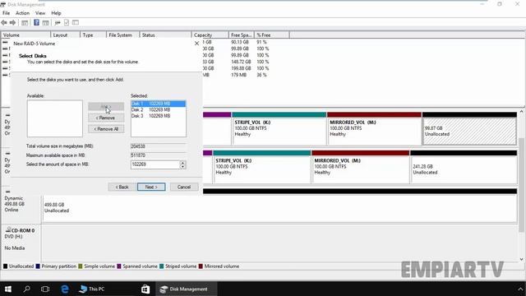Close the New RAID-5 Volume dialog

[197, 44]
